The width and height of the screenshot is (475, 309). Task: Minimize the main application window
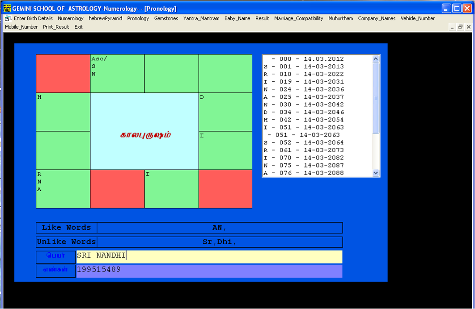pos(446,8)
